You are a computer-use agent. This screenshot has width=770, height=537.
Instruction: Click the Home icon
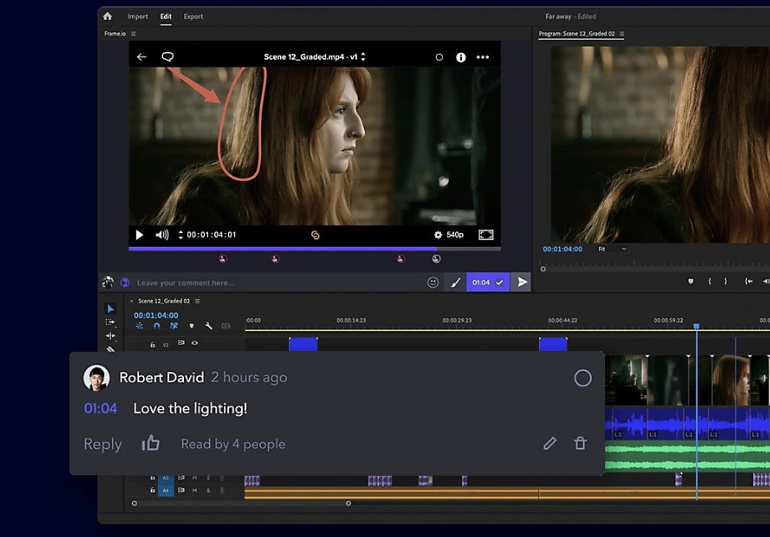point(107,16)
